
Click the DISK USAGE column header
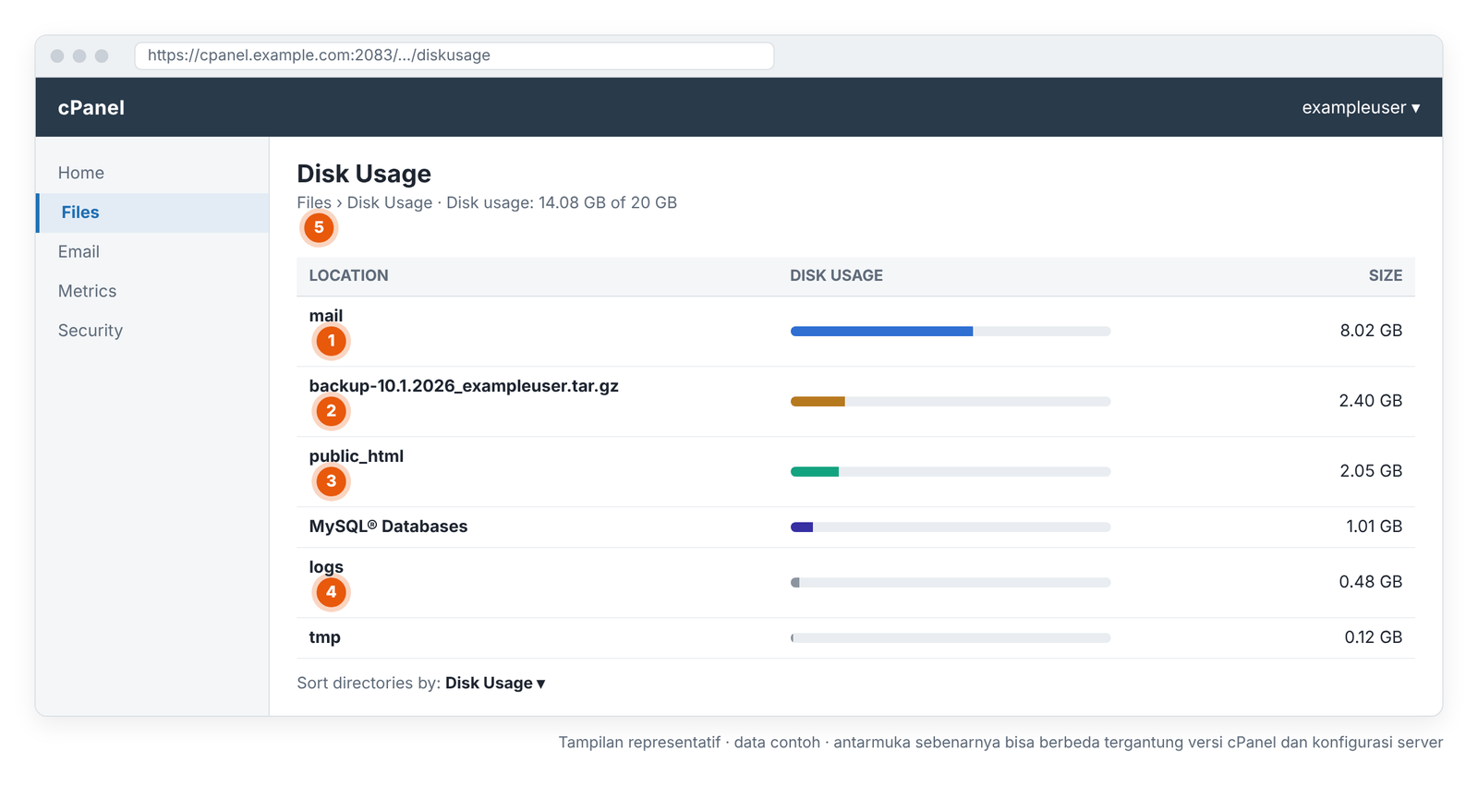coord(836,275)
